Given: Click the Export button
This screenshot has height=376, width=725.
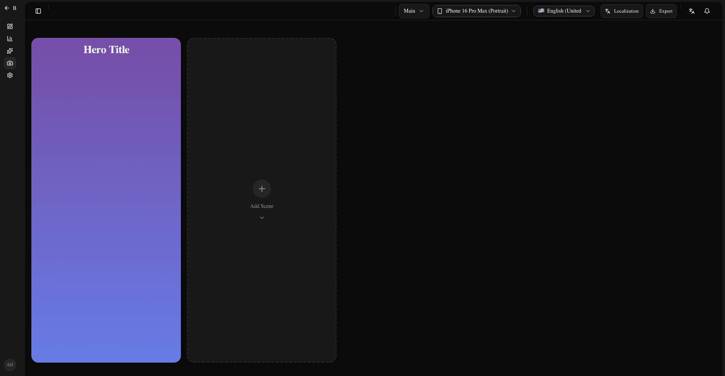Looking at the screenshot, I should click(x=662, y=11).
